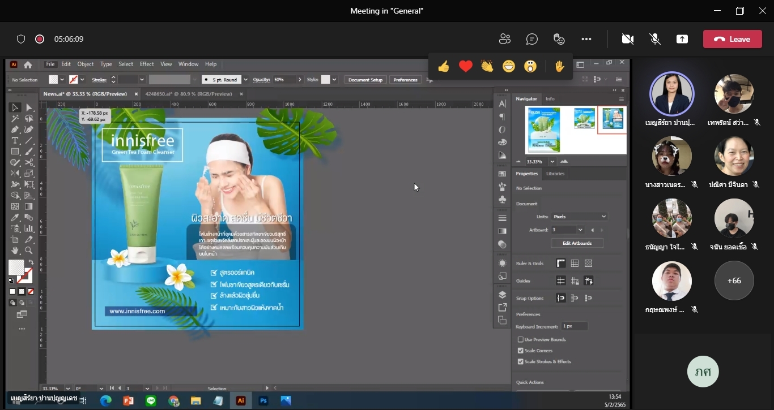Select the Gradient tool
The height and width of the screenshot is (410, 774).
click(x=29, y=206)
